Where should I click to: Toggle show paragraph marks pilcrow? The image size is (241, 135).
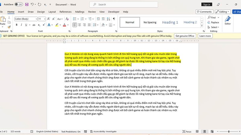(x=114, y=19)
